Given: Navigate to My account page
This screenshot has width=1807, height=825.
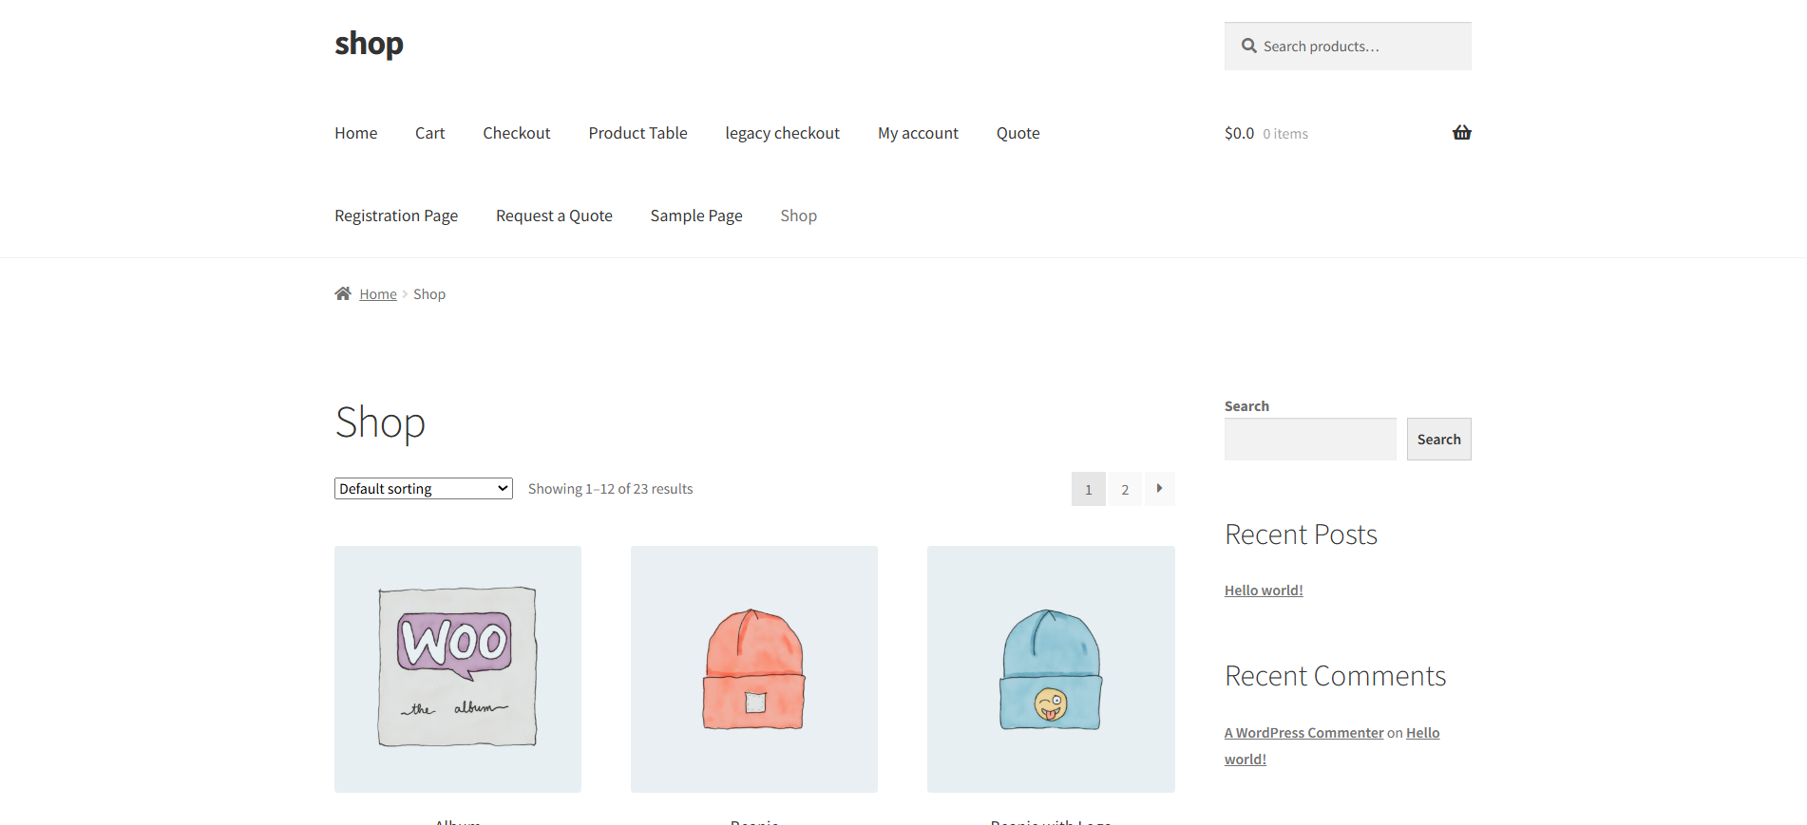Looking at the screenshot, I should (x=918, y=133).
